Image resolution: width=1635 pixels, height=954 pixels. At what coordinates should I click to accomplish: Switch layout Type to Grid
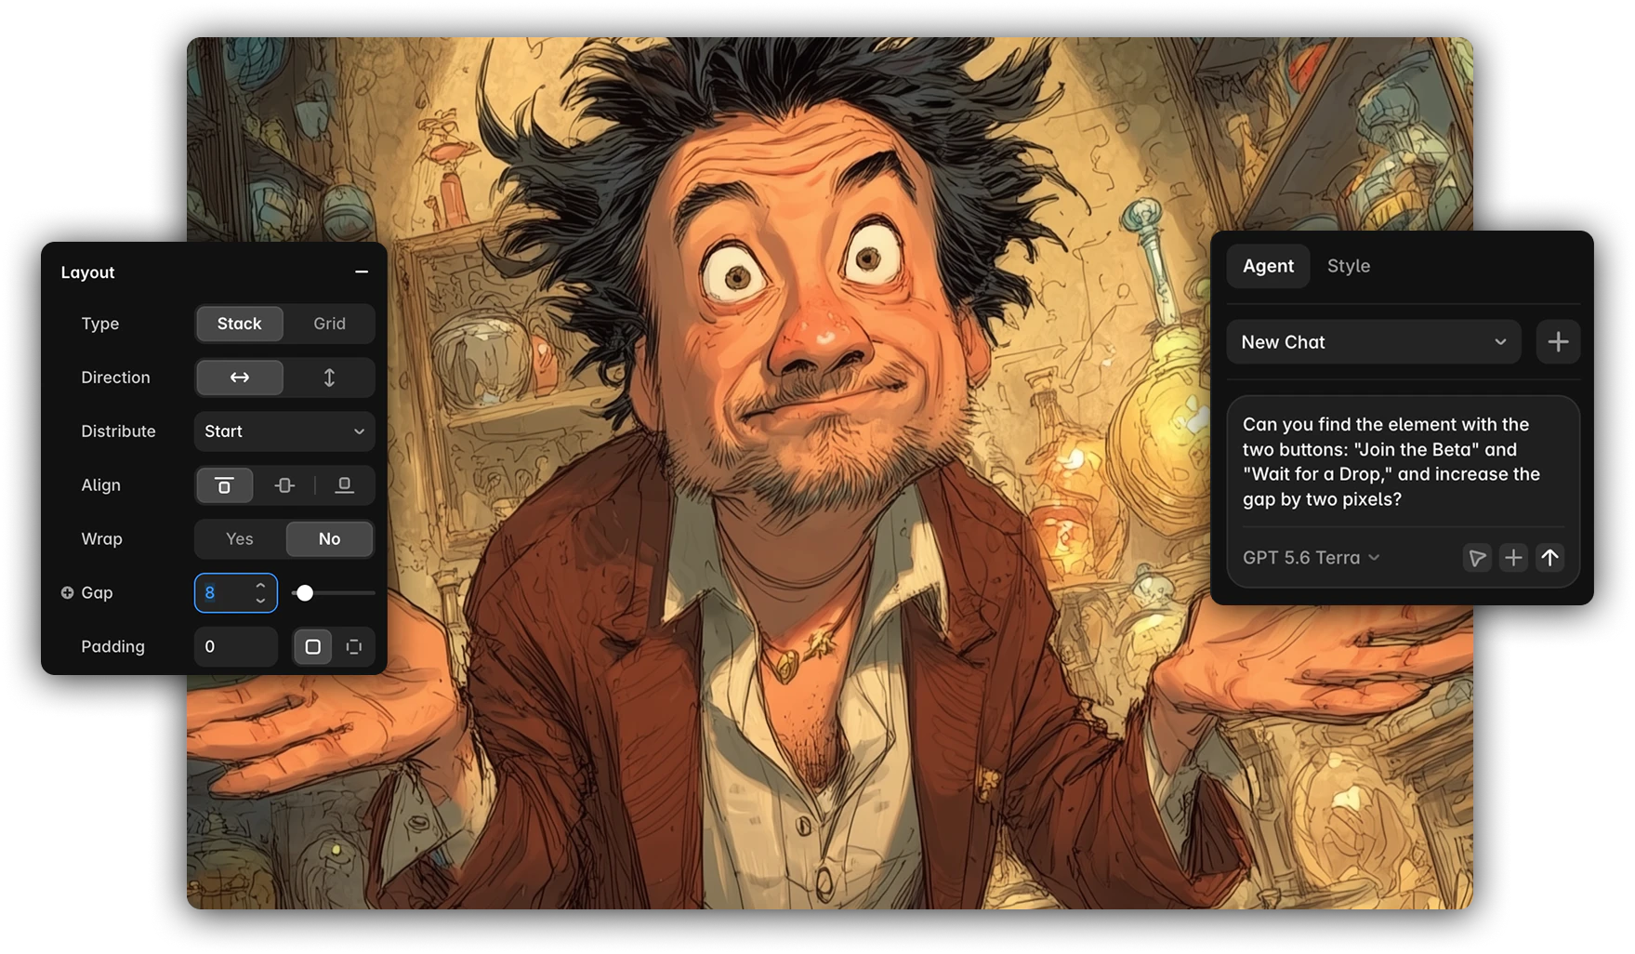[x=329, y=324]
